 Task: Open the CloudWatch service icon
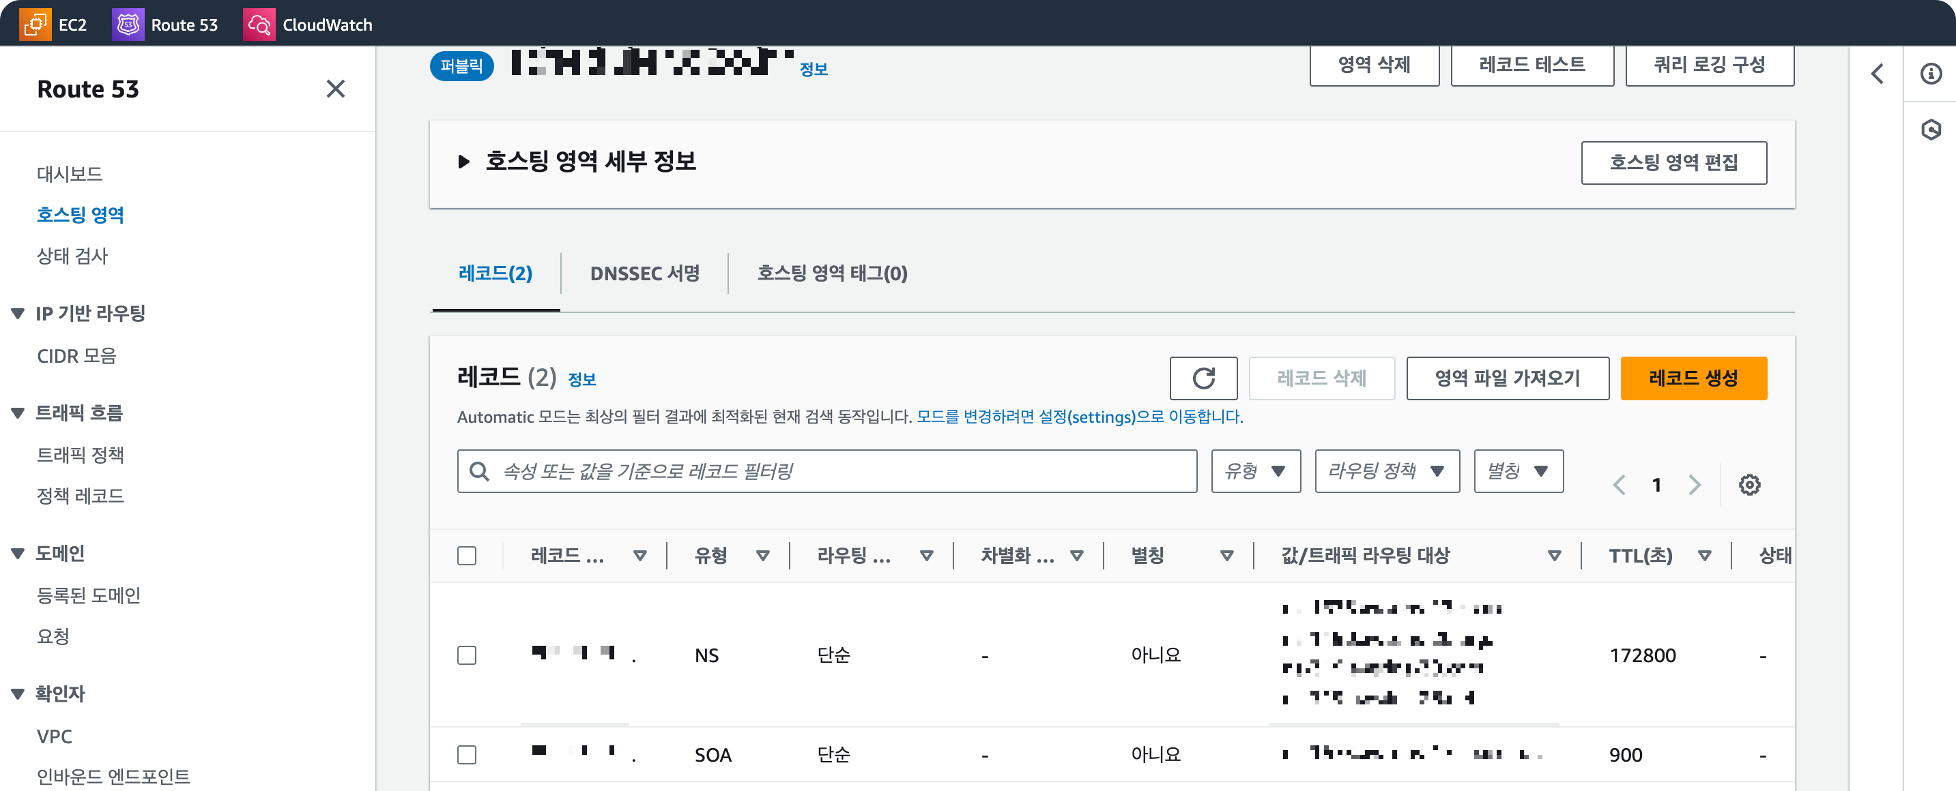point(259,25)
